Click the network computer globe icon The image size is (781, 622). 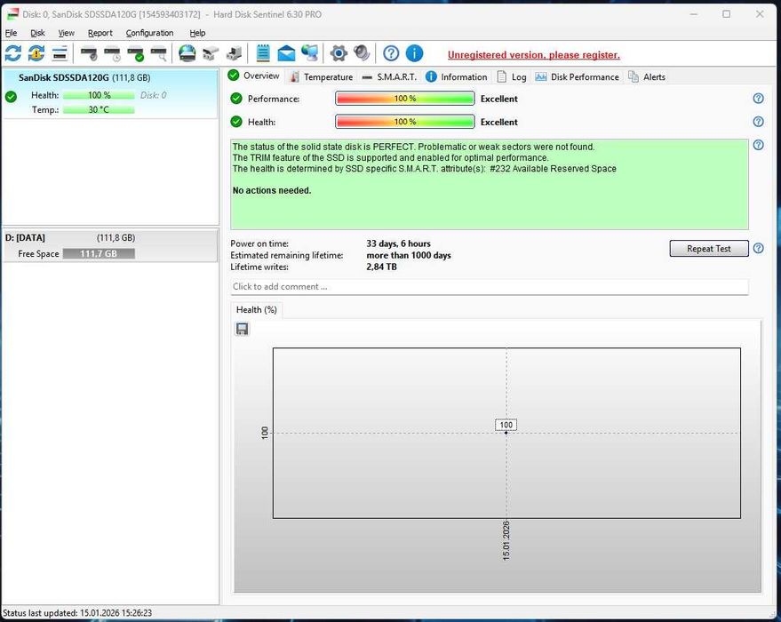pyautogui.click(x=309, y=52)
